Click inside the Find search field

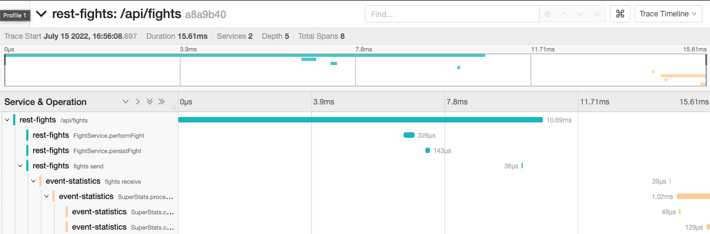(452, 14)
